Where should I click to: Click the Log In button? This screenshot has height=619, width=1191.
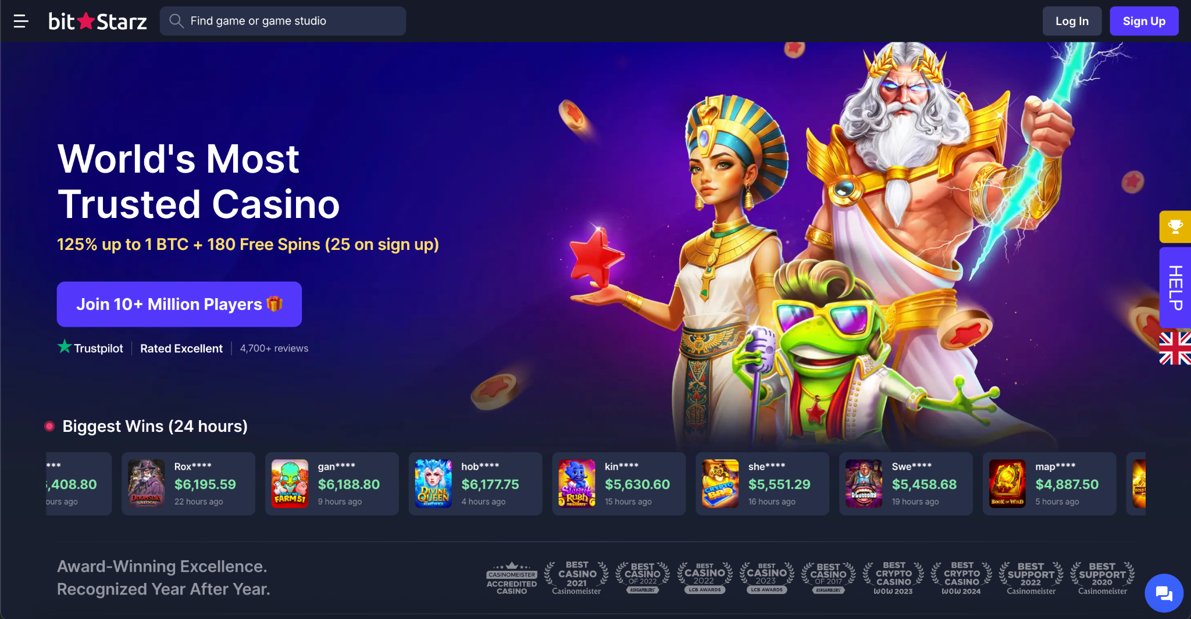[x=1072, y=22]
